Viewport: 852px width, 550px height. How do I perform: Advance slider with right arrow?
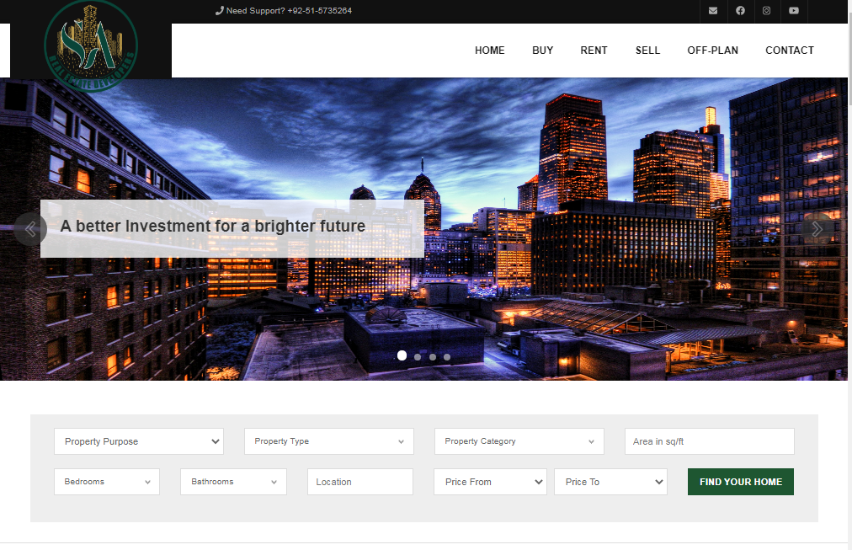pos(817,228)
